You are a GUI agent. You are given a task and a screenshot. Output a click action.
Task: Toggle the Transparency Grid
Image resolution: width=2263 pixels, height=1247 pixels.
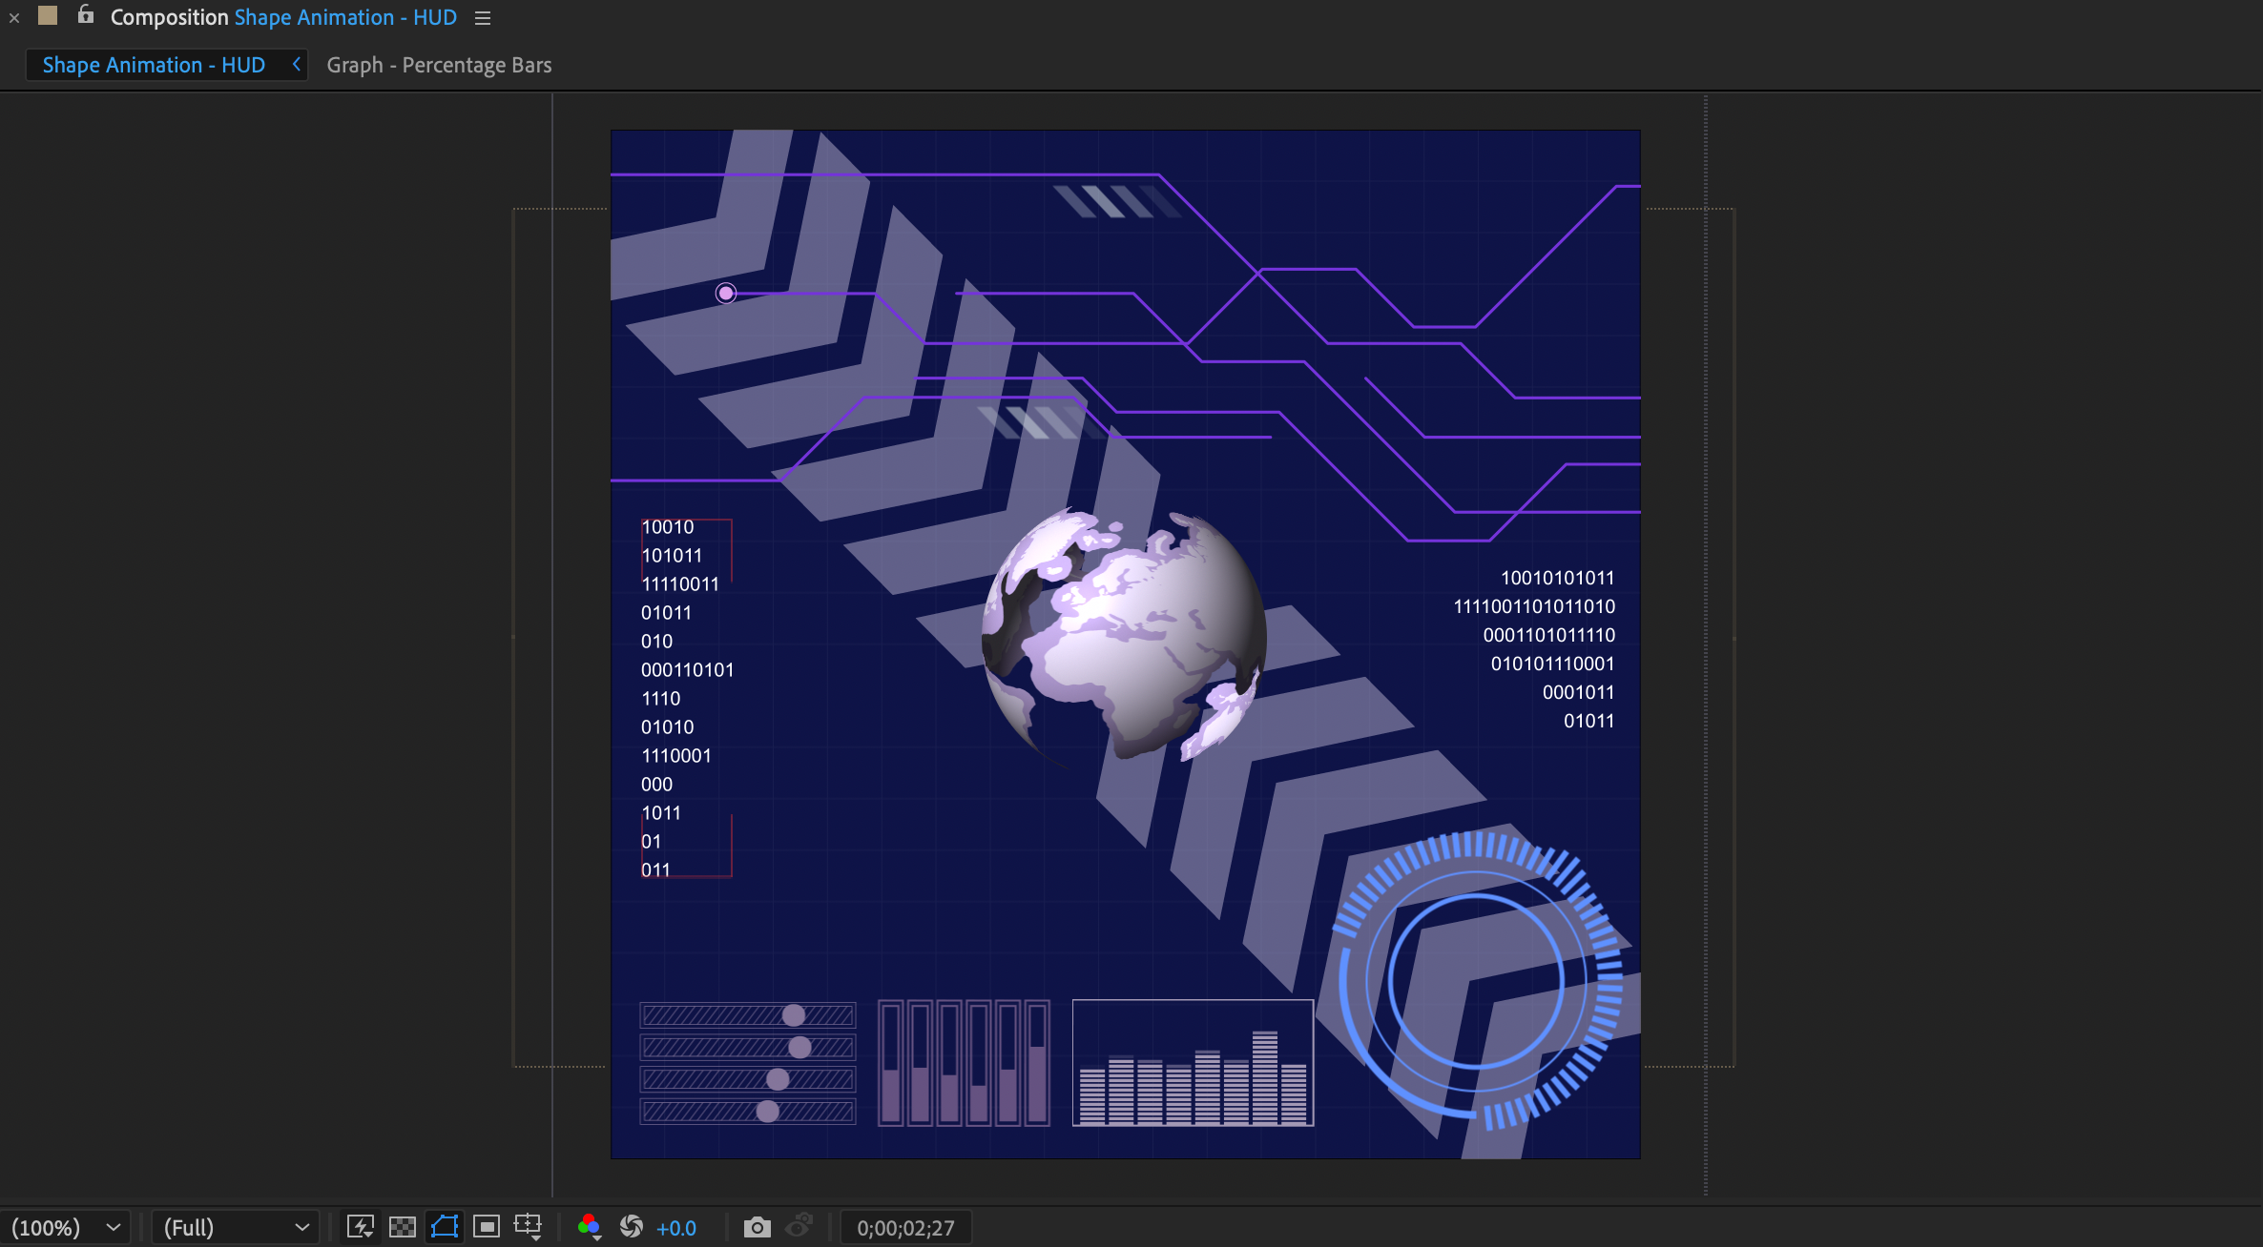tap(402, 1227)
